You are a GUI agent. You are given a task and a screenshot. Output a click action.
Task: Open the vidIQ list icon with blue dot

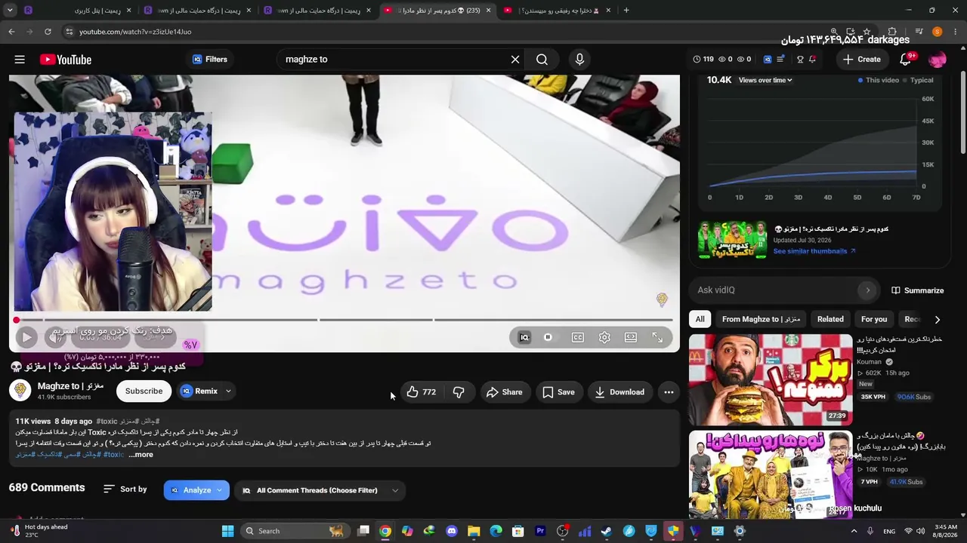coord(781,60)
